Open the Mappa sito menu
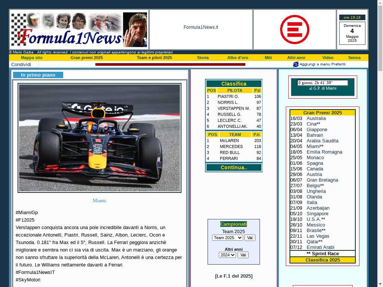The image size is (383, 287). click(x=31, y=58)
